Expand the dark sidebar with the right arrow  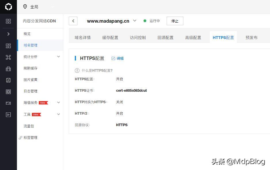[8, 34]
